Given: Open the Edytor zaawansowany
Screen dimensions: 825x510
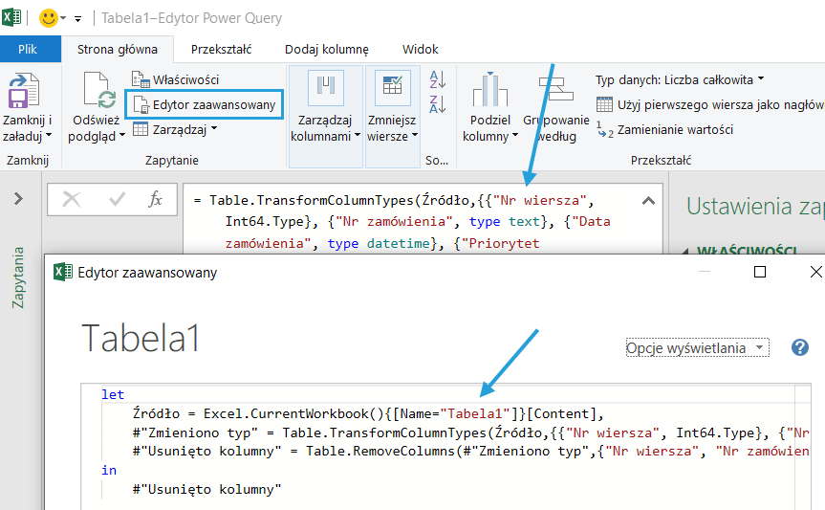Looking at the screenshot, I should [205, 104].
